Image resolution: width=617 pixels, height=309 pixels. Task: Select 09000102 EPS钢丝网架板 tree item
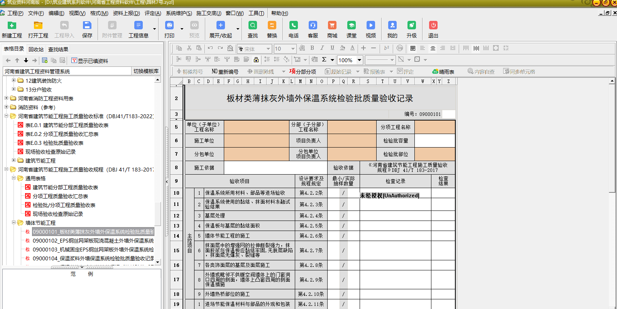(93, 241)
